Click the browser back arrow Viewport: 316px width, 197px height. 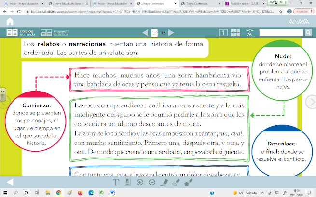pos(5,12)
